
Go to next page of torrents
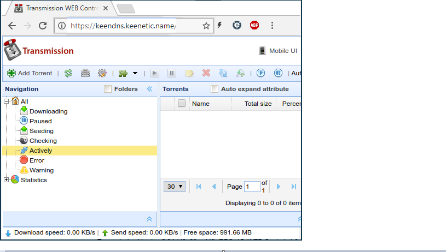point(279,187)
